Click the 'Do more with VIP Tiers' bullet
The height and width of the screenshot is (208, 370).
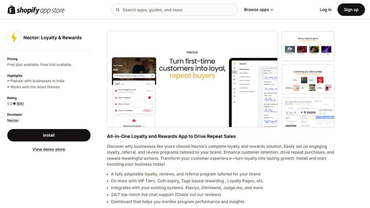(x=187, y=181)
